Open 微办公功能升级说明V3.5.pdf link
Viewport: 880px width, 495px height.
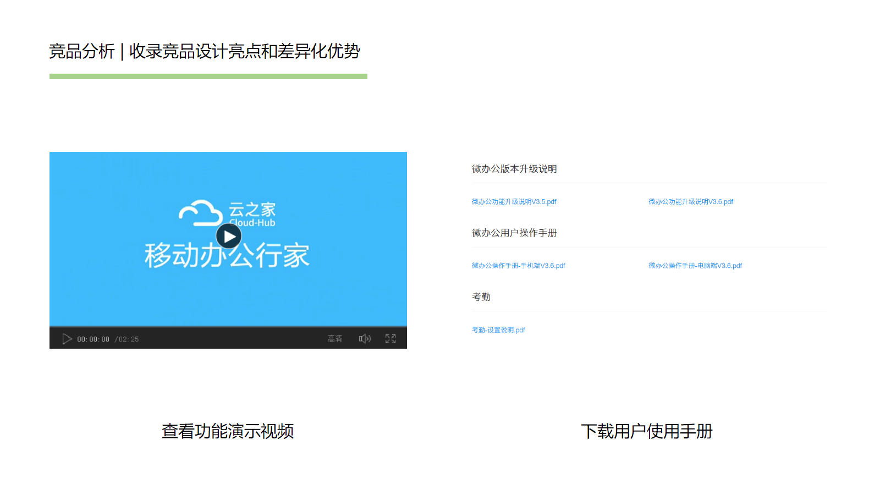pyautogui.click(x=514, y=202)
